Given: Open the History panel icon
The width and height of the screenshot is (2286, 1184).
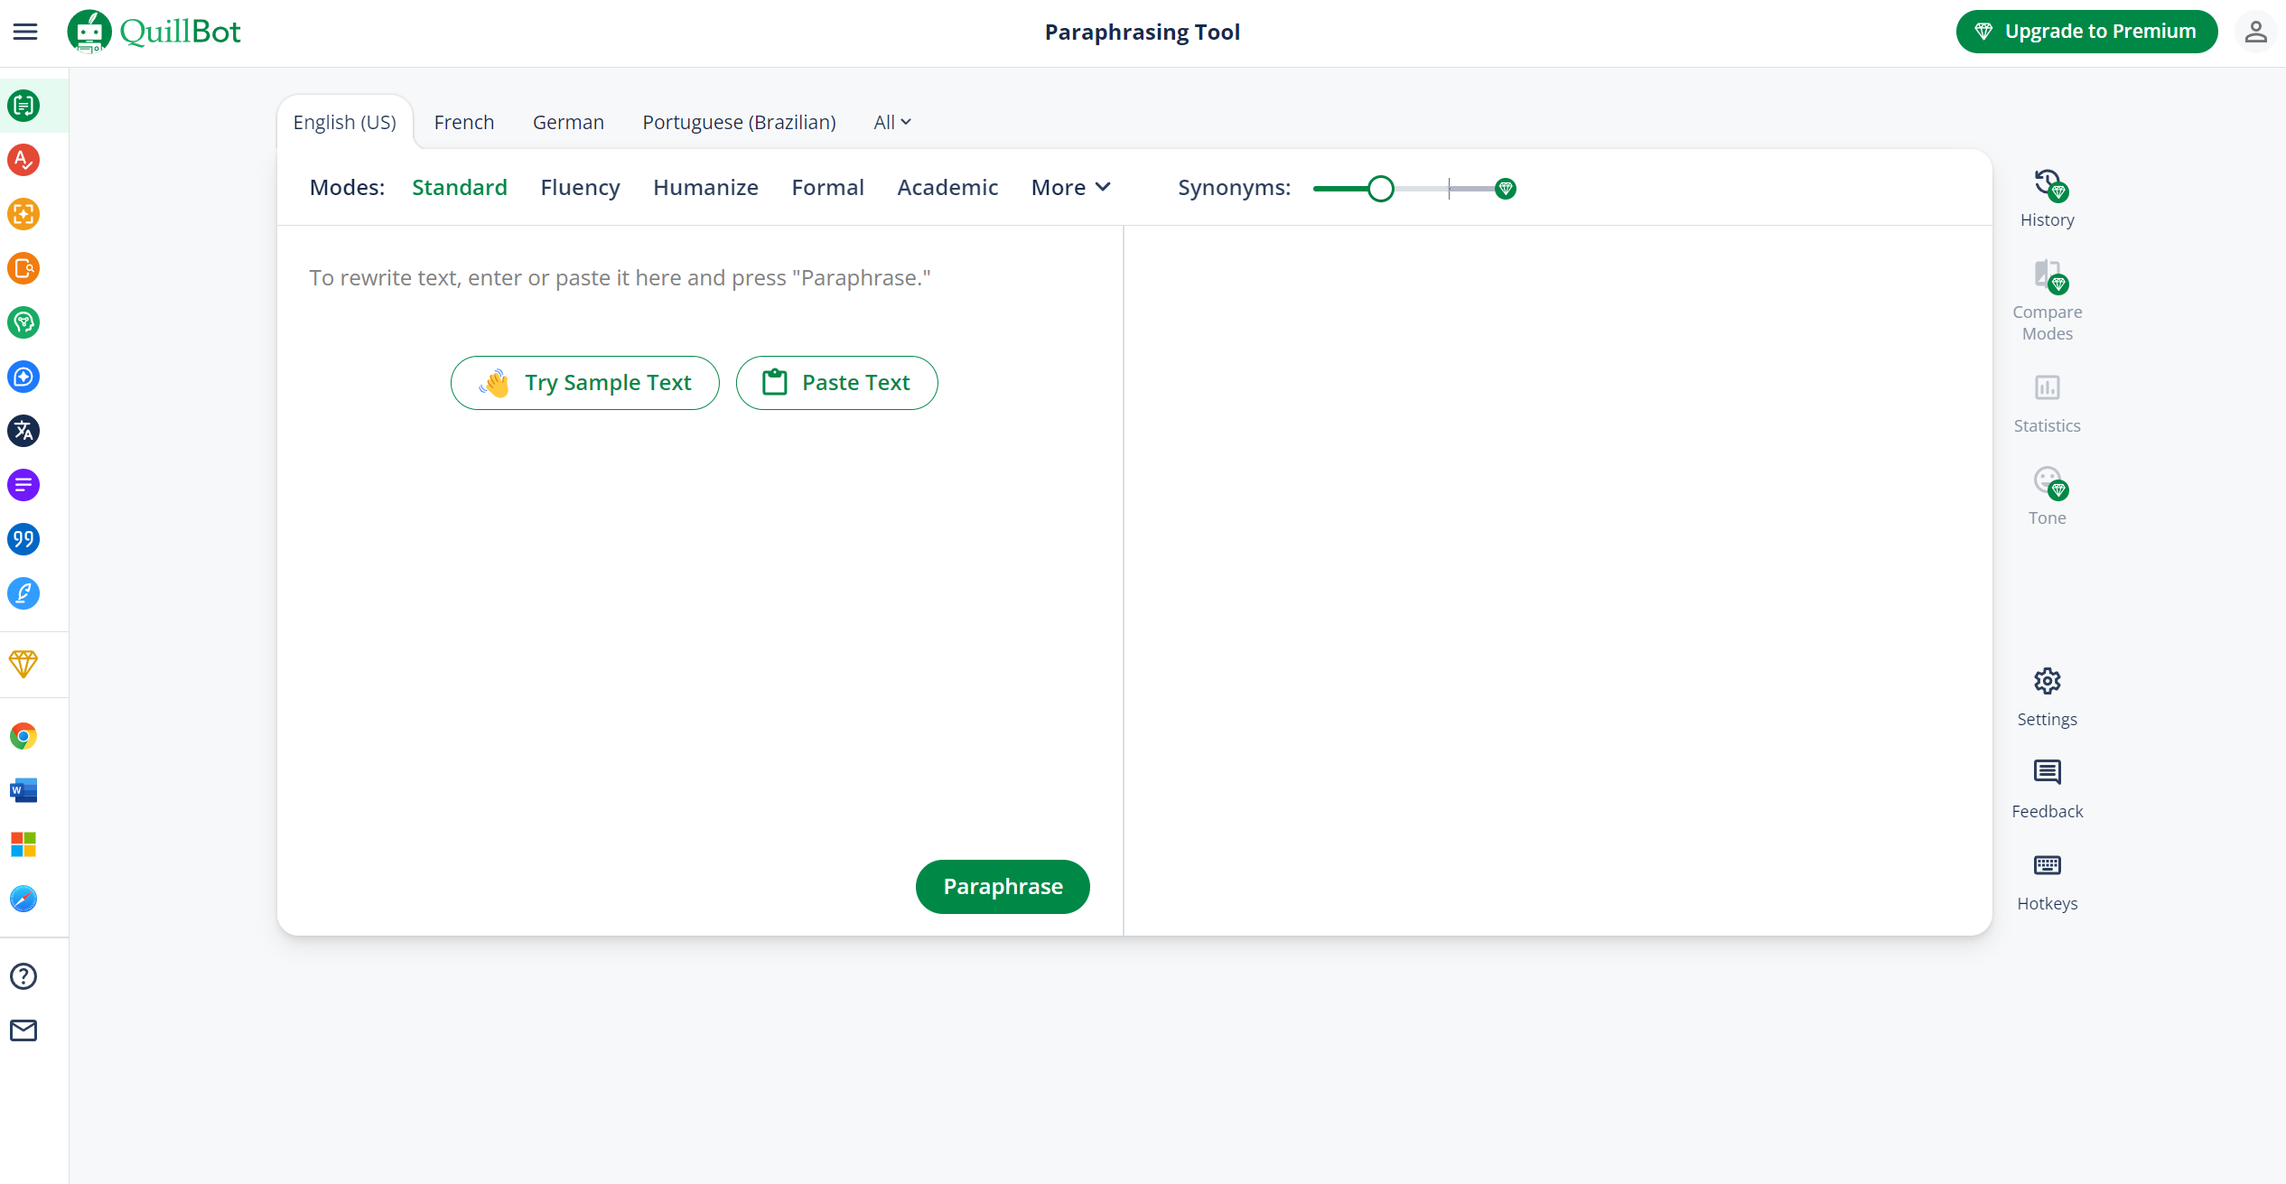Looking at the screenshot, I should 2047,185.
